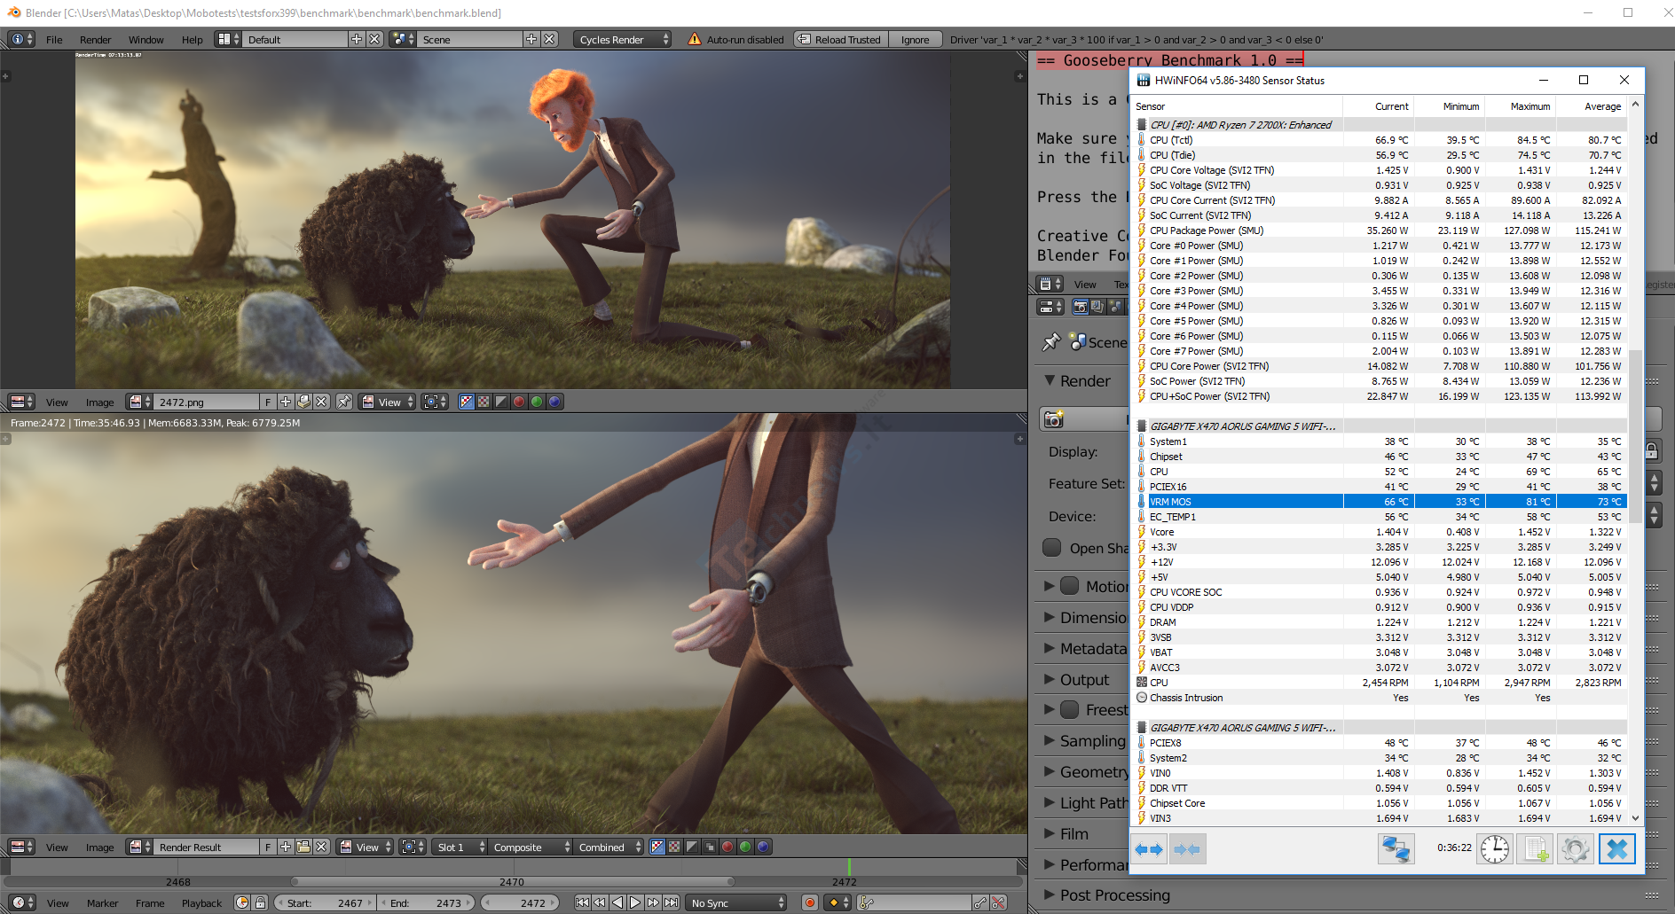Image resolution: width=1675 pixels, height=914 pixels.
Task: Open the No Sync playback dropdown
Action: click(x=737, y=902)
